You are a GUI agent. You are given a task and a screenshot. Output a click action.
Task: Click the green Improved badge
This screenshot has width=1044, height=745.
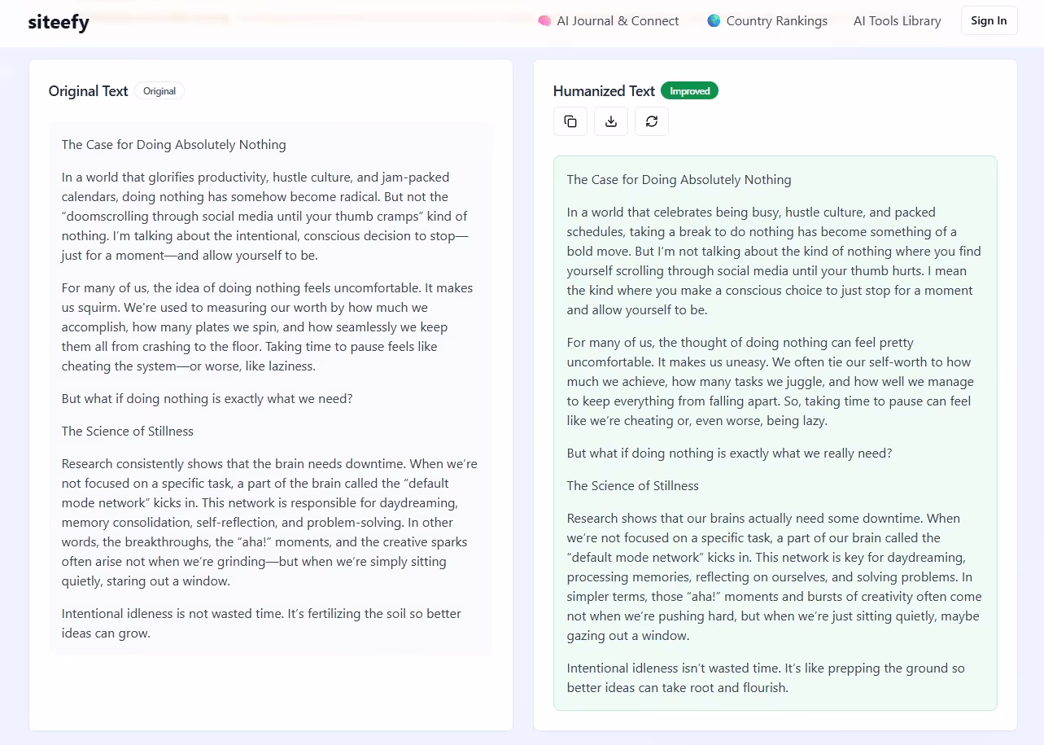pos(689,90)
